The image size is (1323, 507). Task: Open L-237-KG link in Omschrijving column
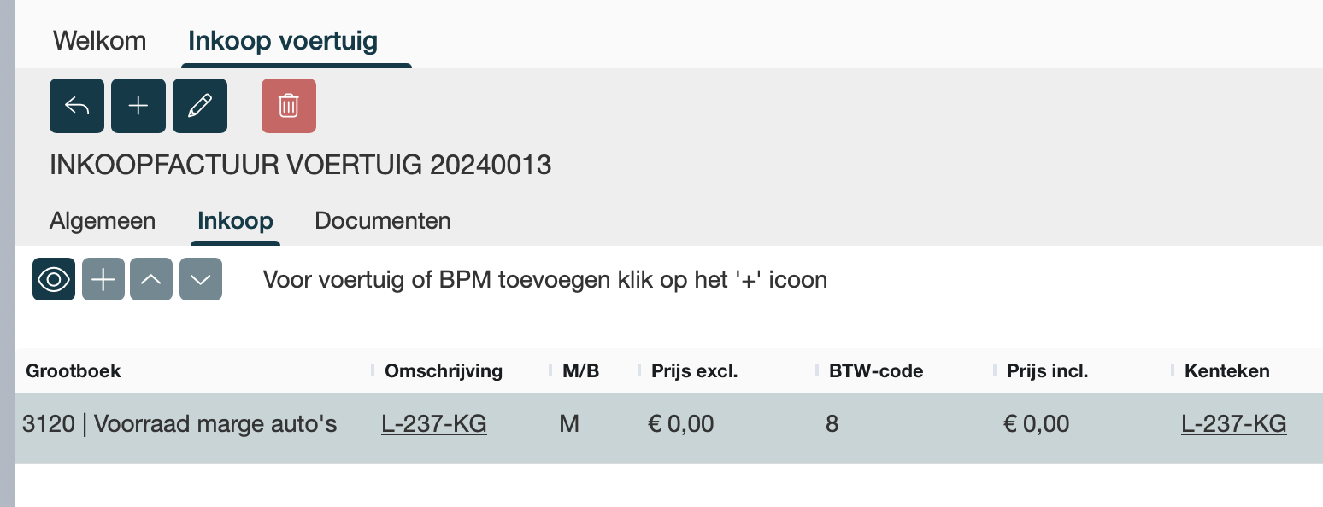click(434, 423)
